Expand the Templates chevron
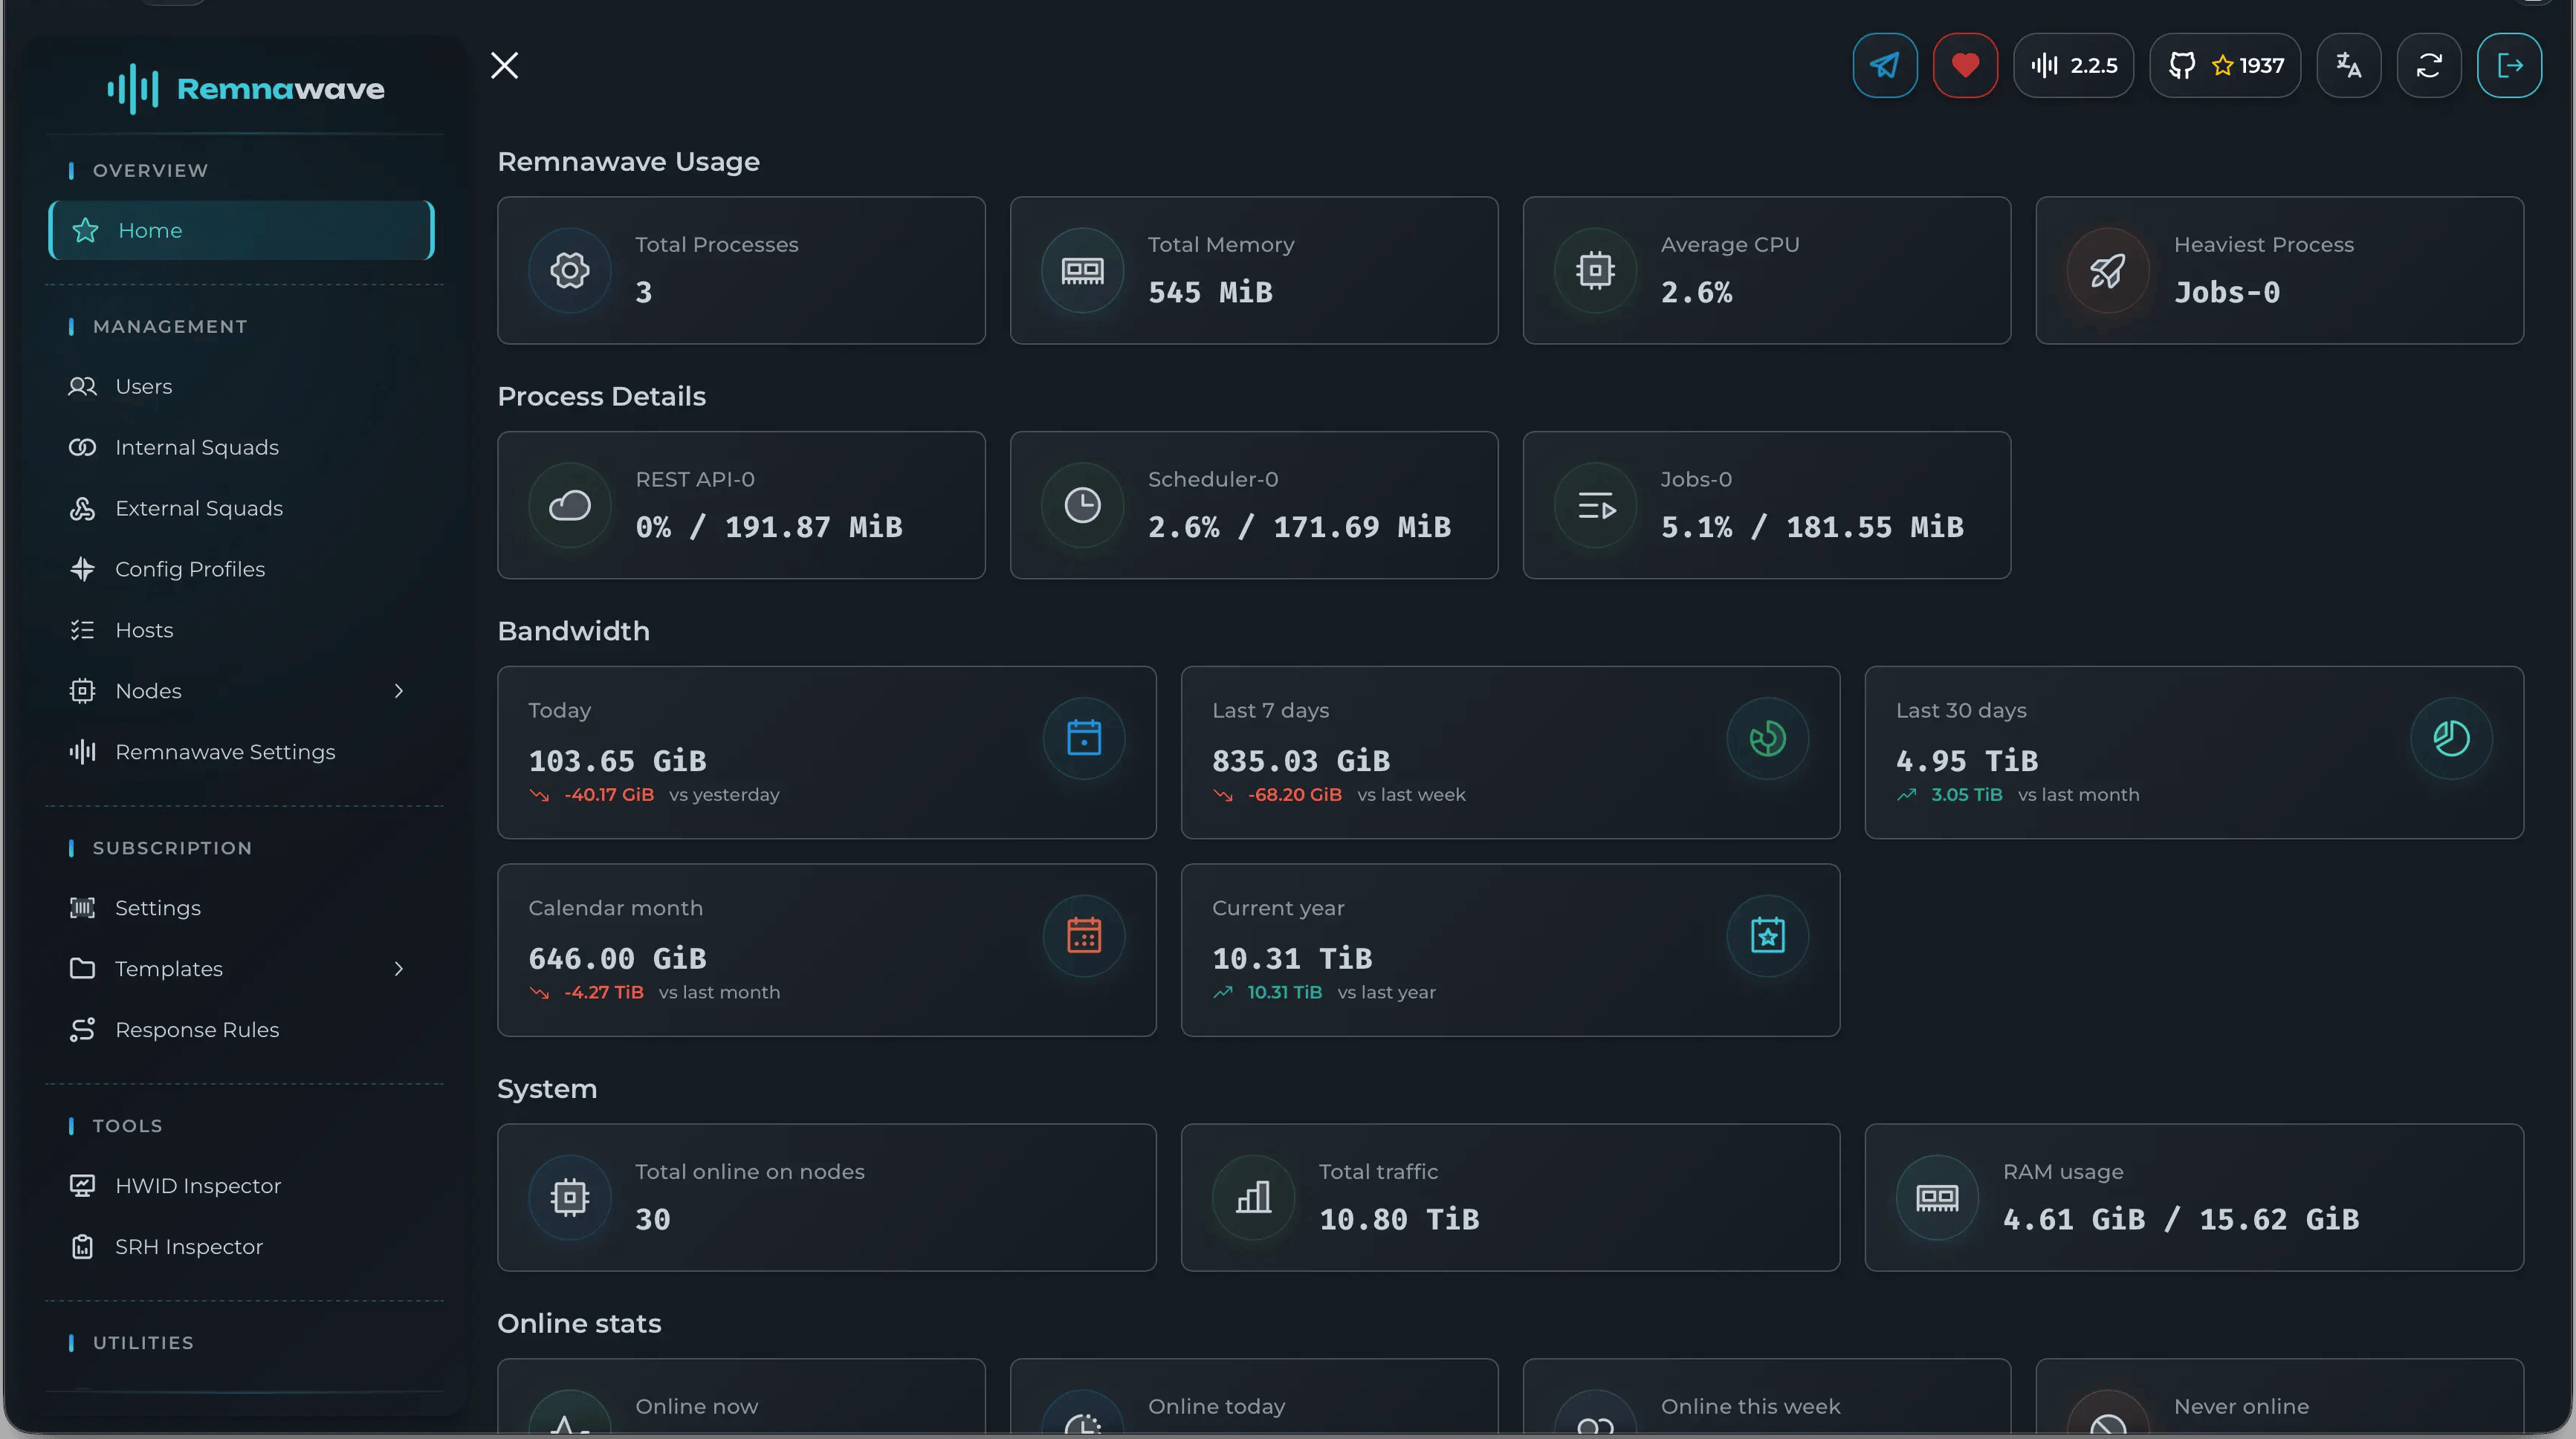 pyautogui.click(x=399, y=969)
